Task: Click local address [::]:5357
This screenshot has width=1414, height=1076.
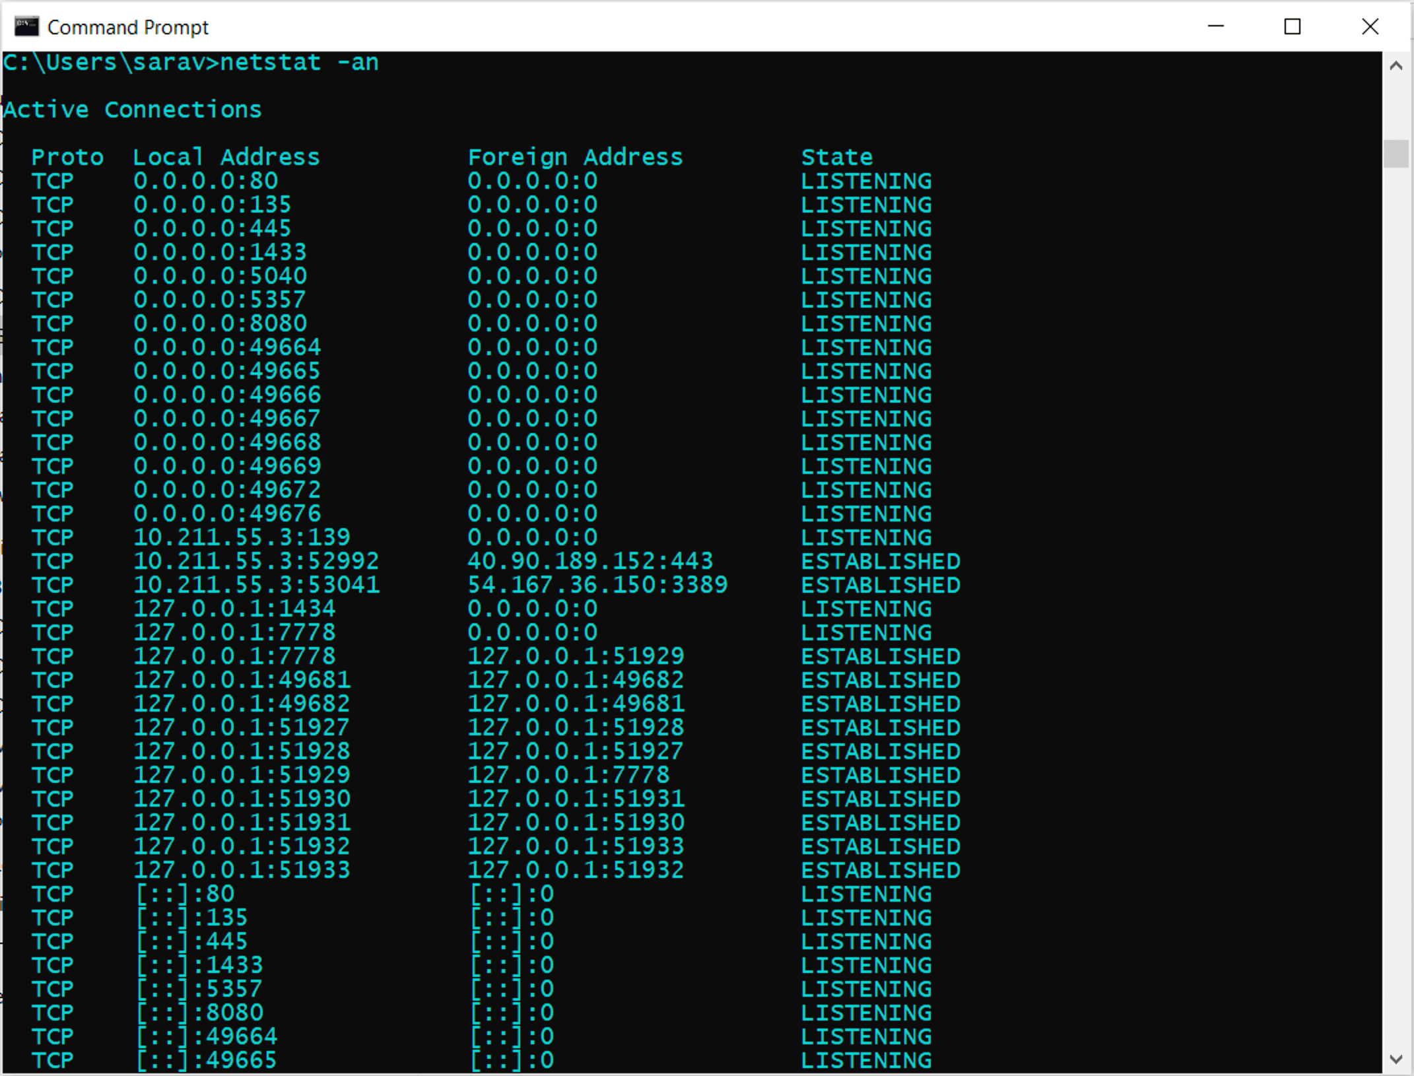Action: point(199,989)
